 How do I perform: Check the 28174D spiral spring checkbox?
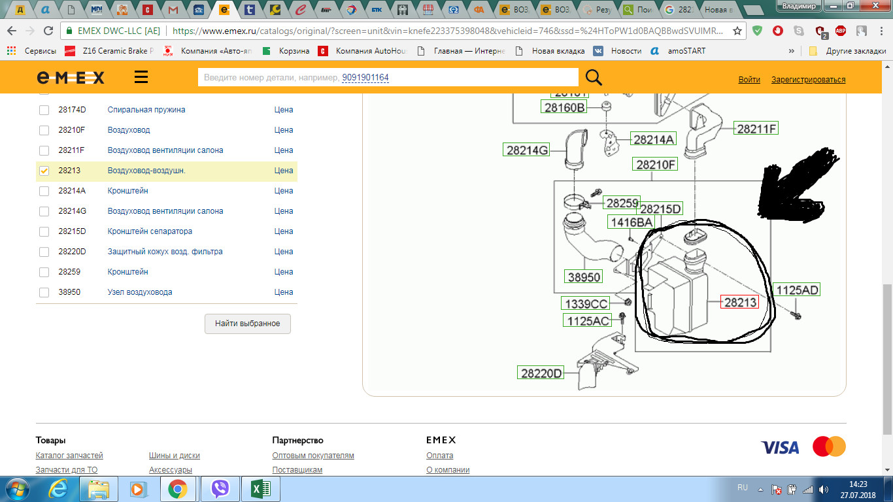click(44, 110)
